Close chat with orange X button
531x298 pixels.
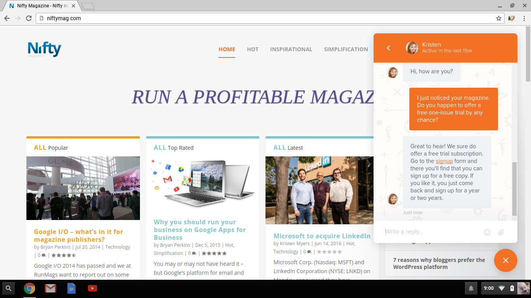(505, 260)
